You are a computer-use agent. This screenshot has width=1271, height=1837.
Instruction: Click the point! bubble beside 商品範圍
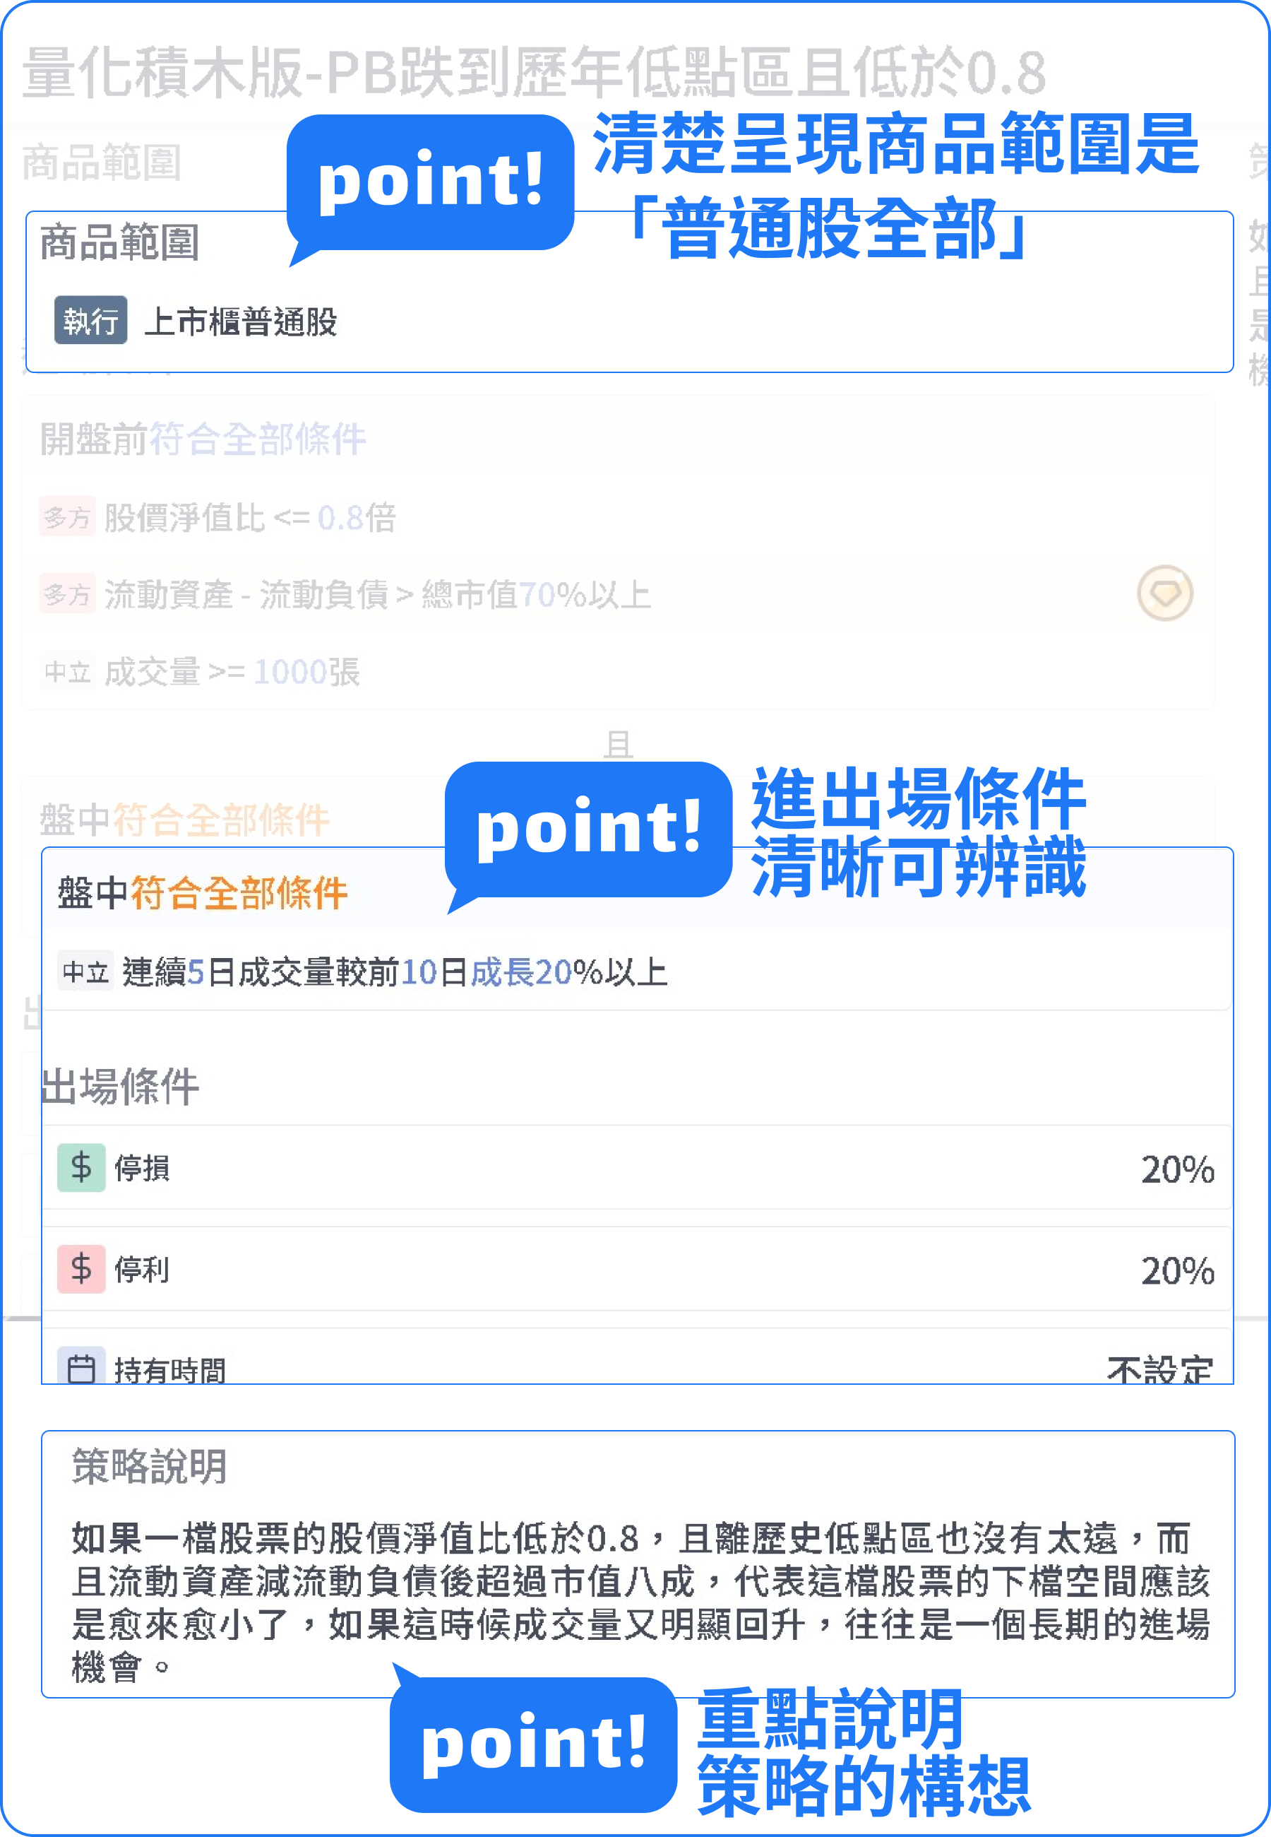[x=430, y=182]
